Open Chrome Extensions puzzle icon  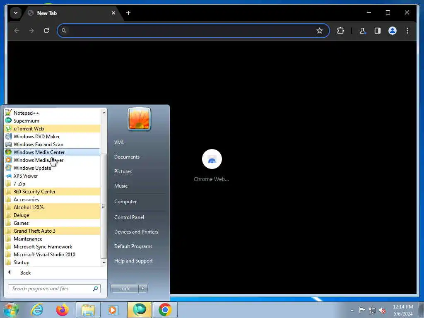click(x=341, y=31)
